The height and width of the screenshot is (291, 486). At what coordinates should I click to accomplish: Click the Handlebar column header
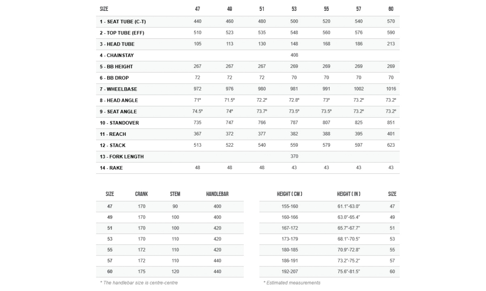tap(217, 194)
